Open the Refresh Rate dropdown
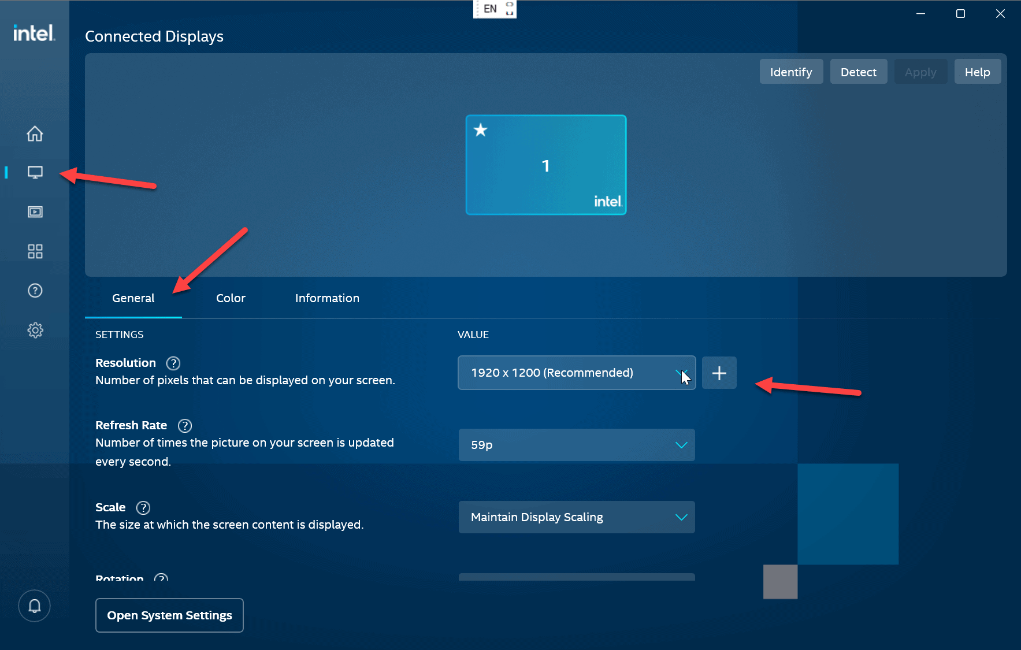This screenshot has height=650, width=1021. [x=576, y=445]
